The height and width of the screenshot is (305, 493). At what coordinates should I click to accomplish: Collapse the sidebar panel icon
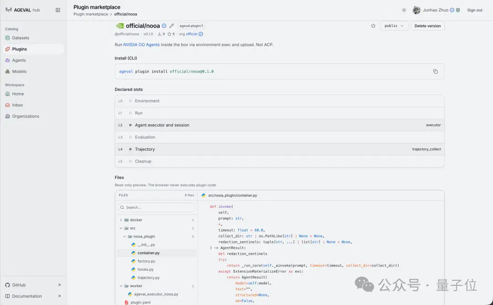tap(58, 10)
